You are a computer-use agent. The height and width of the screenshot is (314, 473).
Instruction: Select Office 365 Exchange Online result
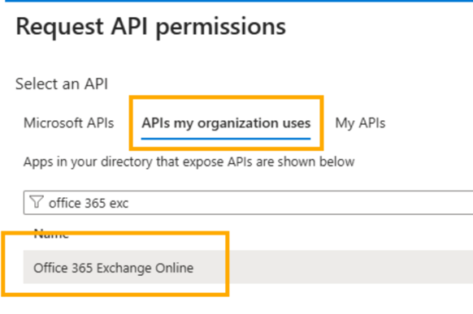(x=248, y=267)
